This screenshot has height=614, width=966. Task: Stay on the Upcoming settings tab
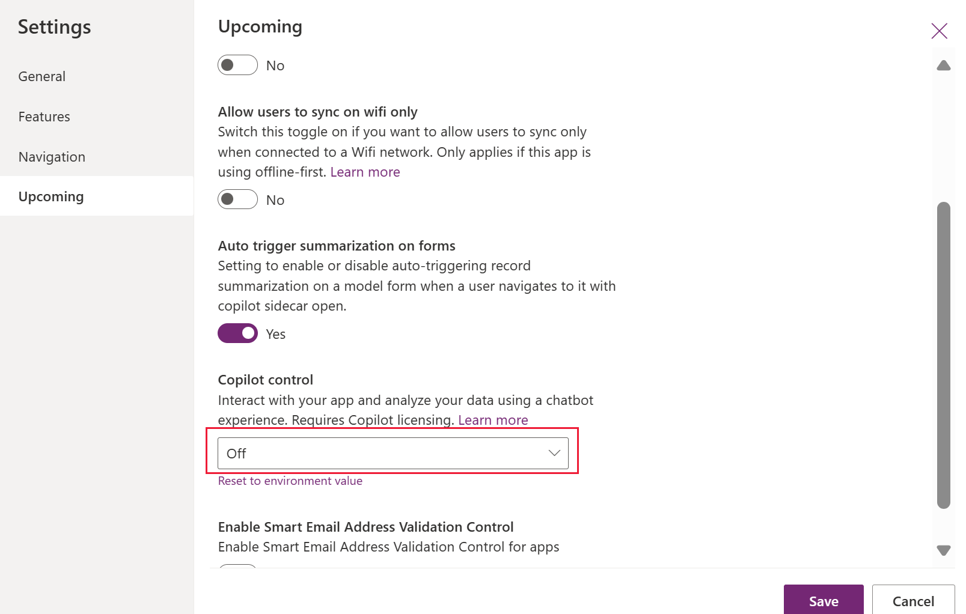(51, 196)
